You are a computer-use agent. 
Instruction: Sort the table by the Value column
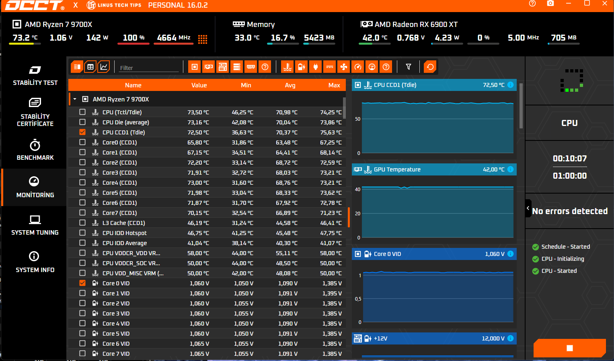point(199,85)
